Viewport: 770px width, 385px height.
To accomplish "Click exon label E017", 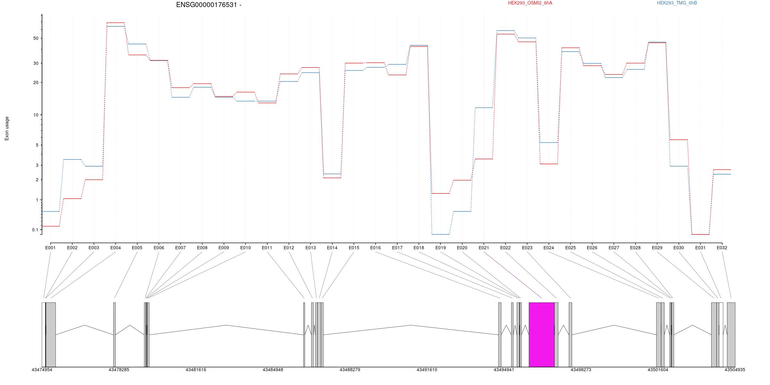I will 397,248.
